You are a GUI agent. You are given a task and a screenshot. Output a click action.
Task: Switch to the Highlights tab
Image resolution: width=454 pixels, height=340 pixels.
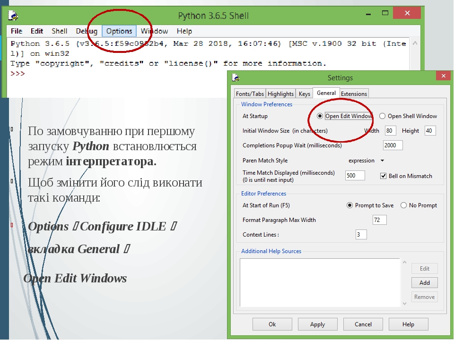280,93
